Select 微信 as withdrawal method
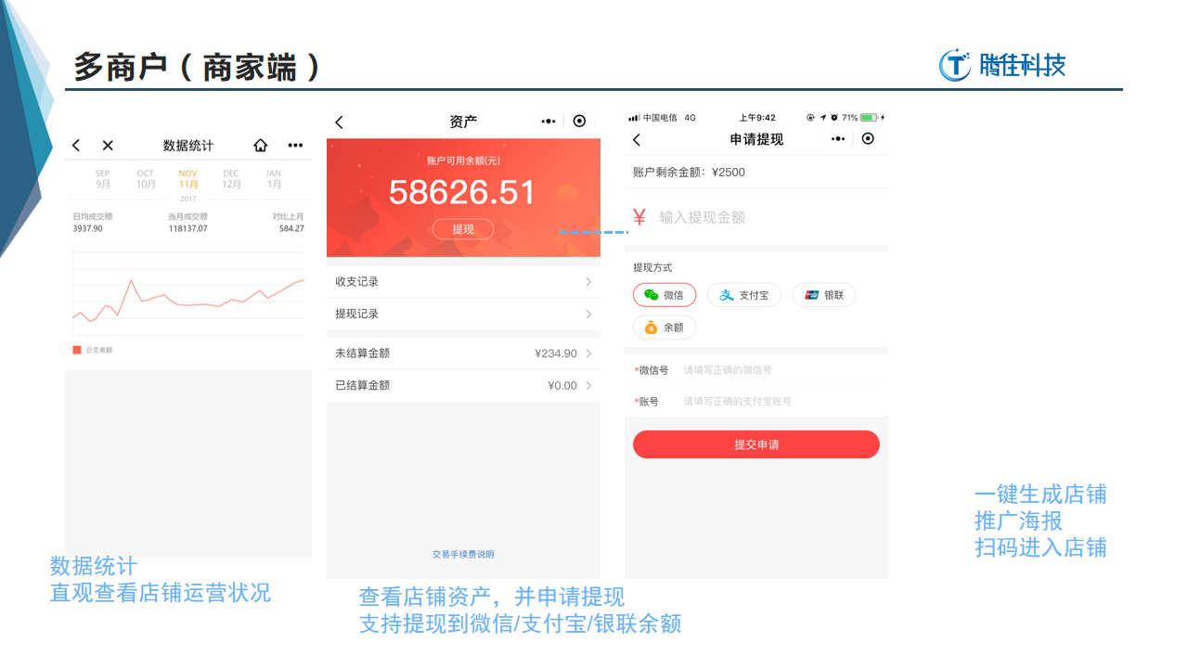Screen dimensions: 1188x668 tap(664, 295)
